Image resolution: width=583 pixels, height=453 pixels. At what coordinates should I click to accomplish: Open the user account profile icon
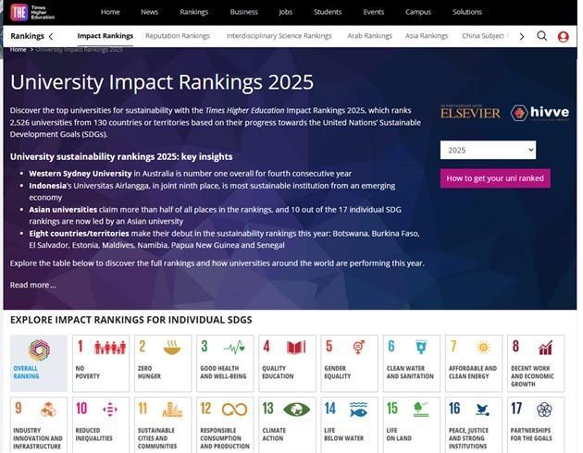564,37
